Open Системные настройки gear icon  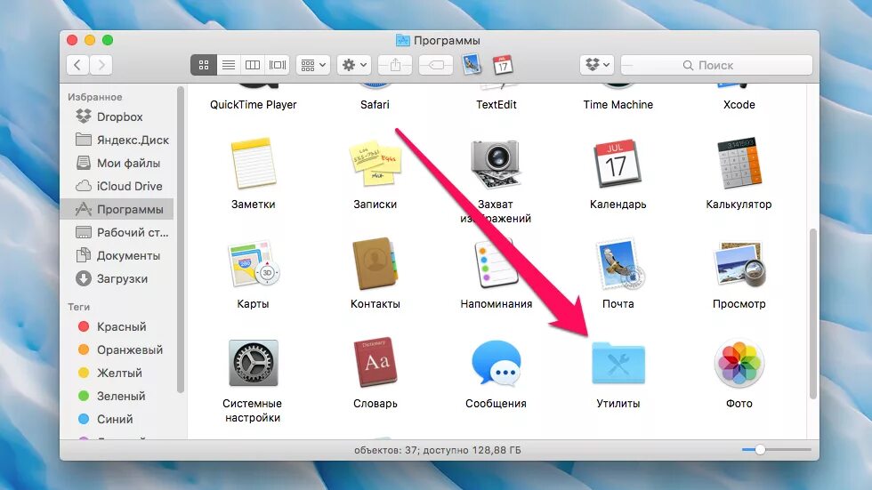coord(253,364)
